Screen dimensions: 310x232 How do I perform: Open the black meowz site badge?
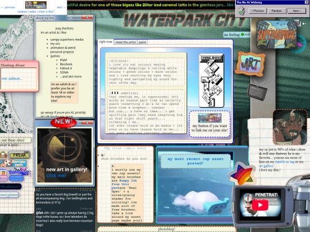click(x=10, y=186)
